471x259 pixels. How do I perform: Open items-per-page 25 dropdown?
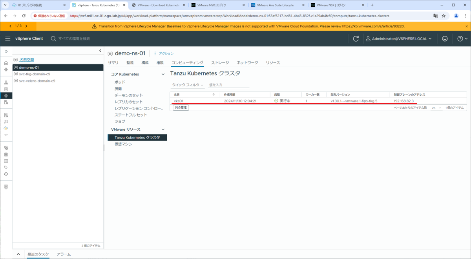[436, 108]
